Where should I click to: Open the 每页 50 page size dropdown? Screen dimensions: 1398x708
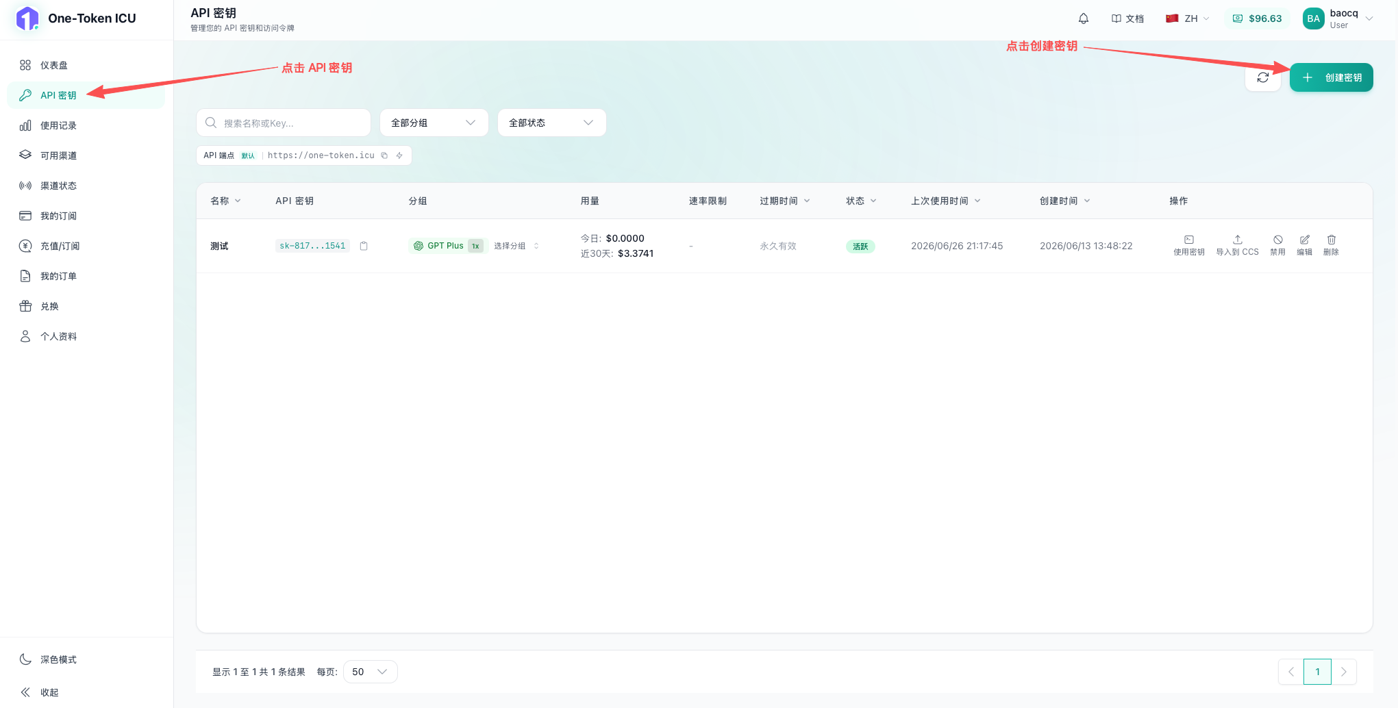tap(370, 672)
